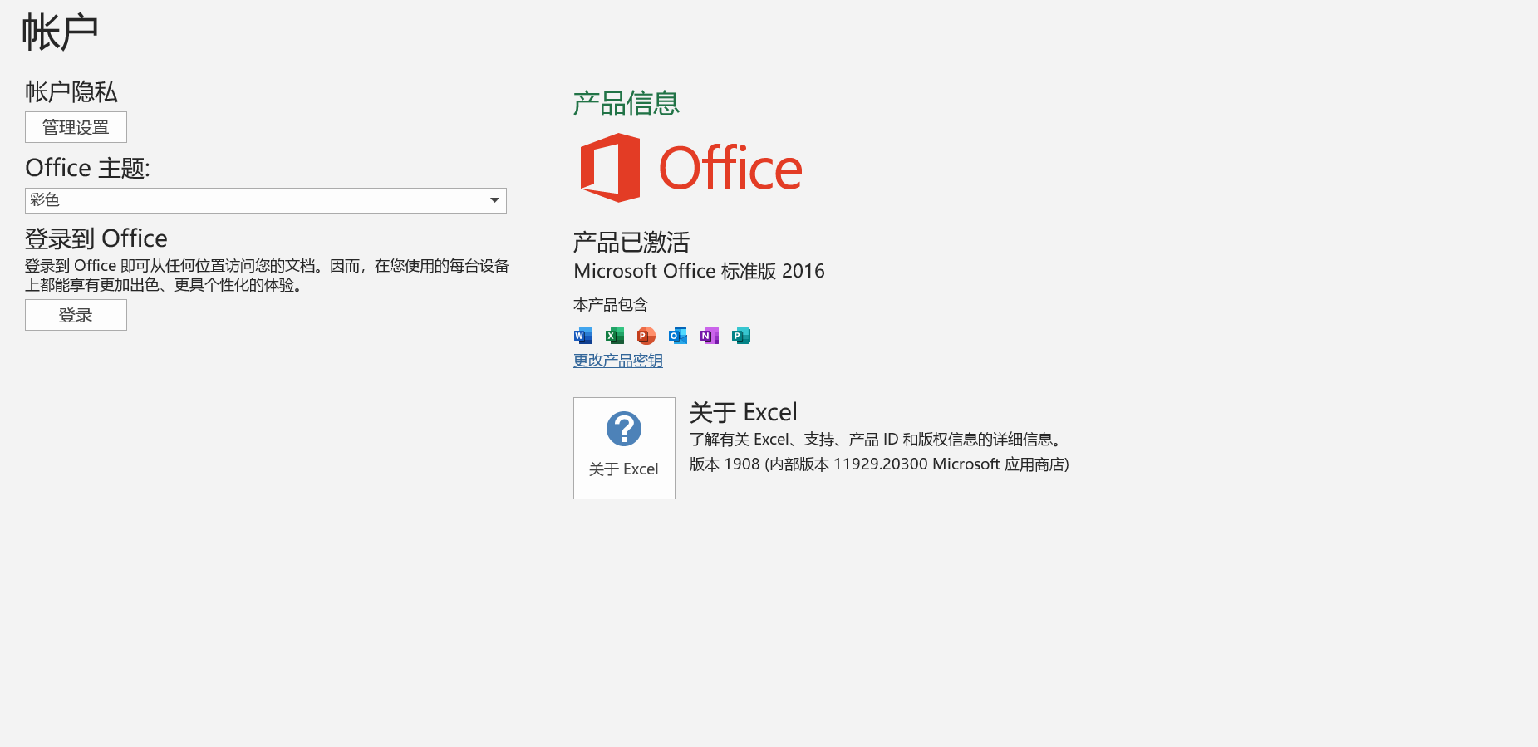Viewport: 1538px width, 747px height.
Task: Click the 登录 sign-in button
Action: [x=76, y=315]
